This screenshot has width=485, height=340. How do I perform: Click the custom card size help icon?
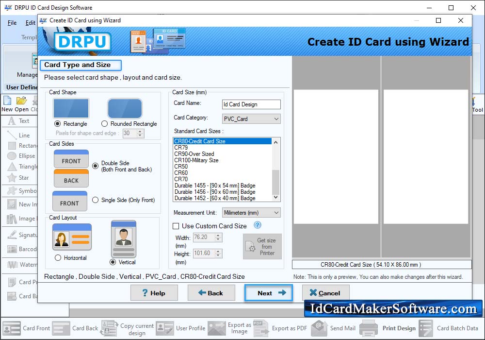tap(258, 225)
